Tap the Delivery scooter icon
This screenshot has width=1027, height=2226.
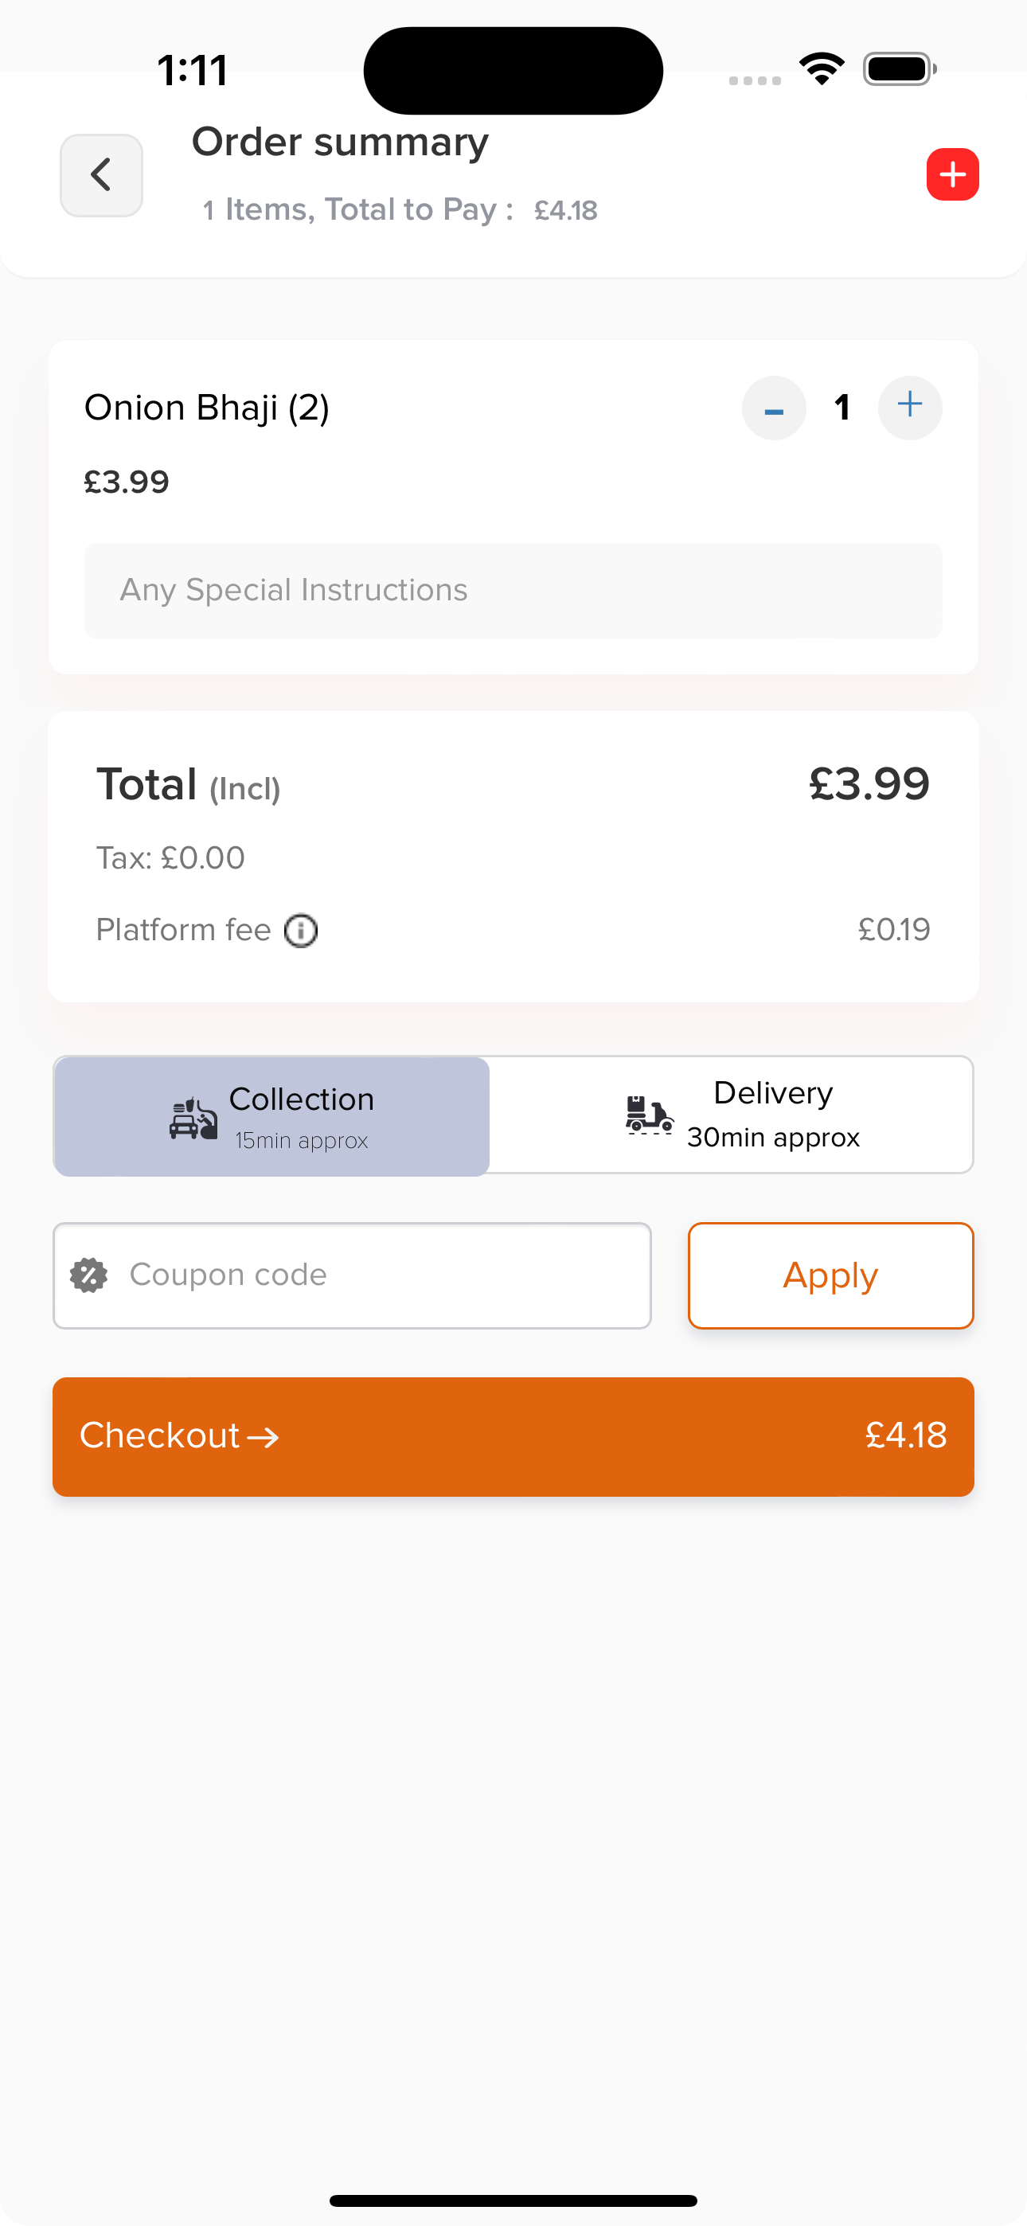[649, 1115]
